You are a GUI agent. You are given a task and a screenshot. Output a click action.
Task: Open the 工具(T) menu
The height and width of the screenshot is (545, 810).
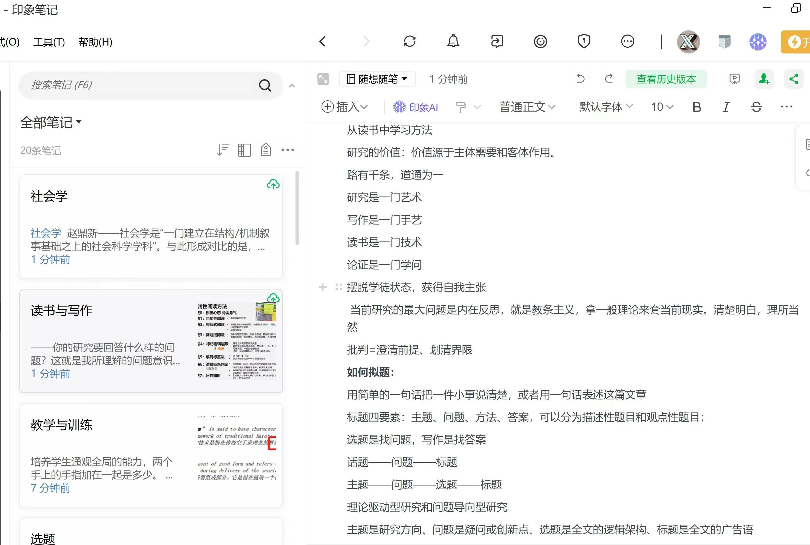[x=49, y=42]
